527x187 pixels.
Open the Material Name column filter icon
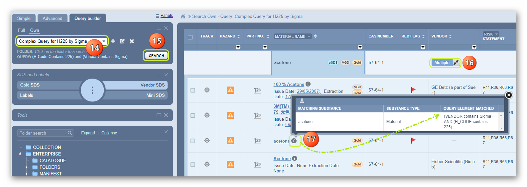[x=360, y=47]
